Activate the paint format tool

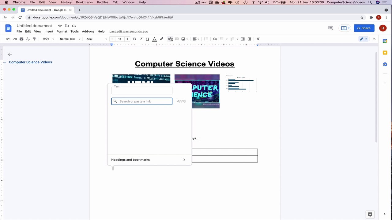click(35, 39)
